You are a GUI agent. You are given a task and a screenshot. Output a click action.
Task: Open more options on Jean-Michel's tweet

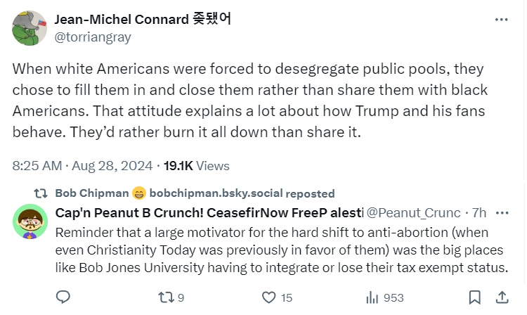coord(501,20)
